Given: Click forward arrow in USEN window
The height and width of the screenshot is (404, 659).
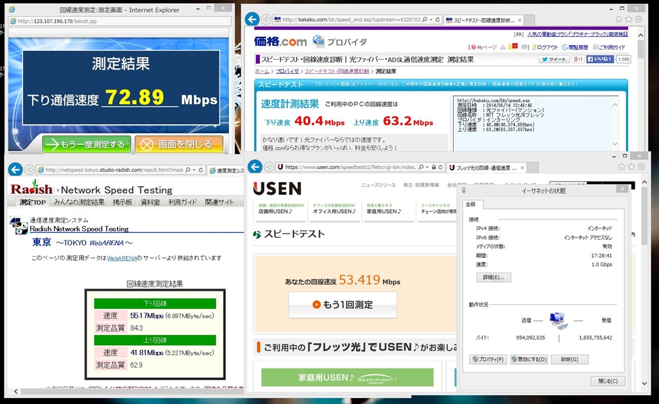Looking at the screenshot, I should tap(269, 167).
